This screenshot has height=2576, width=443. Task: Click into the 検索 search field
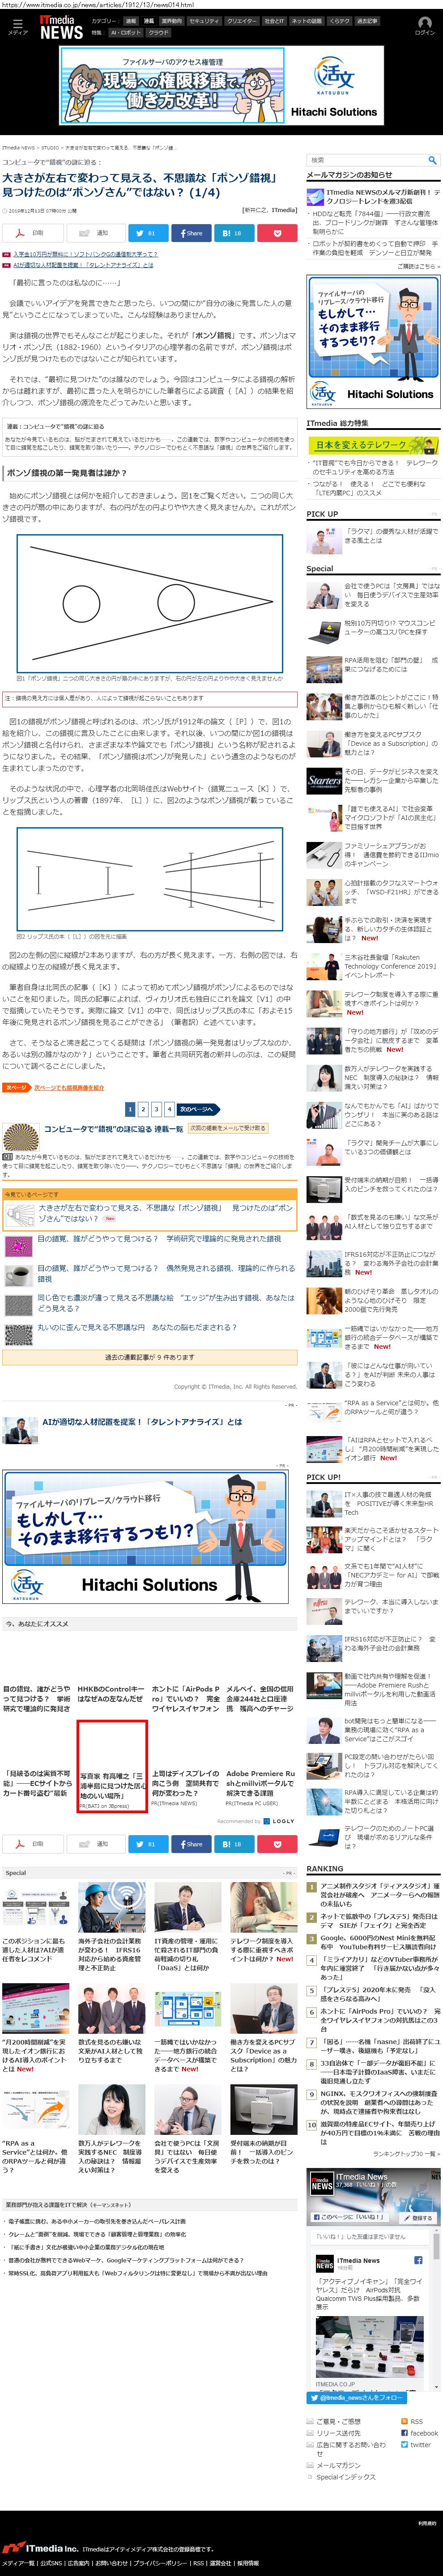[365, 160]
